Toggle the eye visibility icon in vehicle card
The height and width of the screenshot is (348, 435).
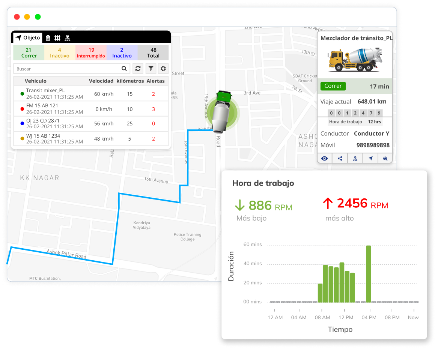point(324,158)
